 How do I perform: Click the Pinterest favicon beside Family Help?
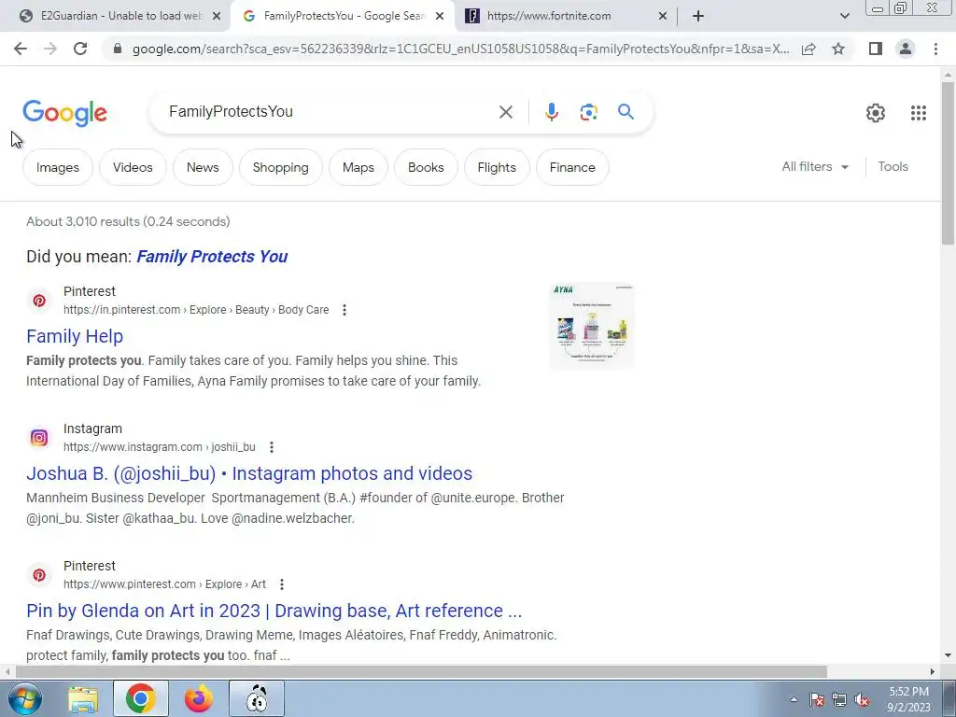(39, 301)
